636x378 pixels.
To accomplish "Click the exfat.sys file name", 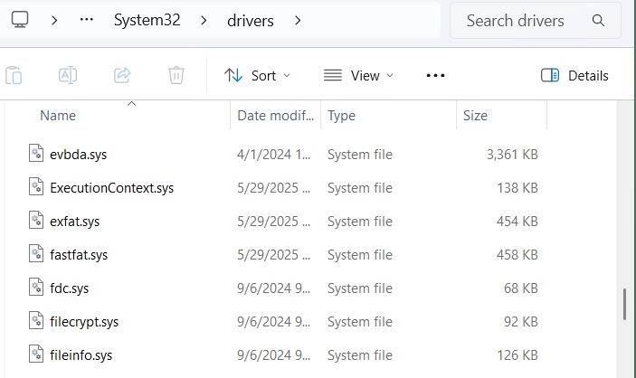I will pyautogui.click(x=74, y=222).
